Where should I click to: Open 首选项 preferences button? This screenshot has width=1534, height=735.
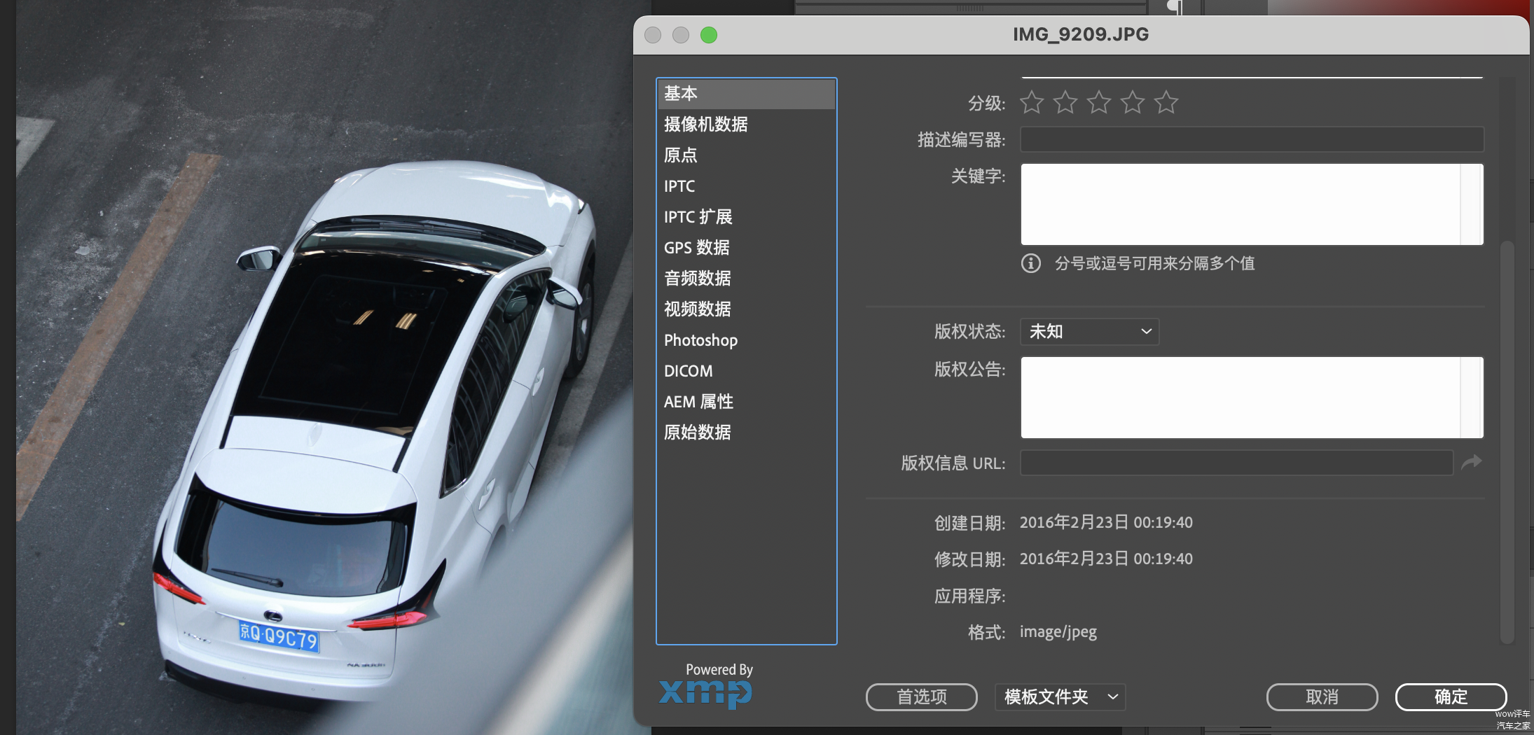pos(921,697)
